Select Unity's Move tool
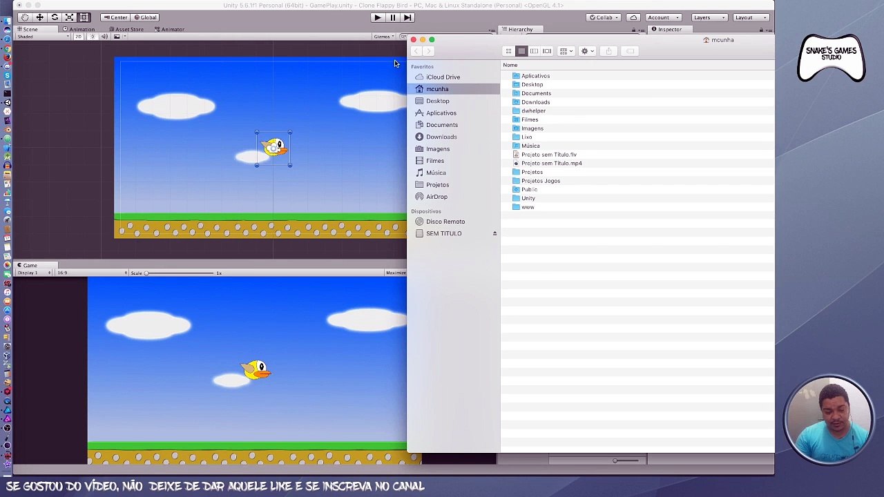Screen dimensions: 884x497 point(40,17)
